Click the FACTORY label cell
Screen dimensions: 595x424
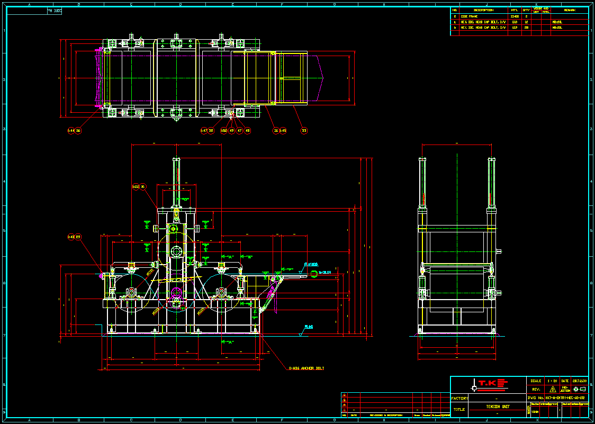(459, 398)
